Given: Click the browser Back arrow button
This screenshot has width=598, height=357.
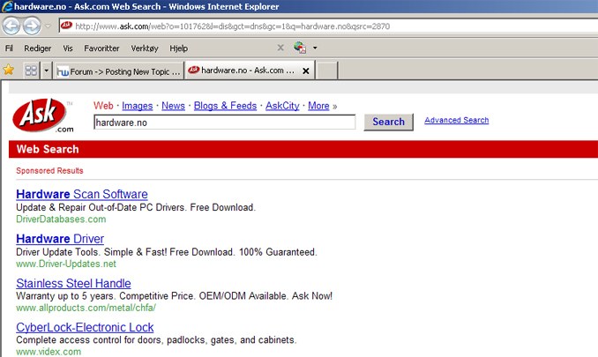Looking at the screenshot, I should coord(11,26).
